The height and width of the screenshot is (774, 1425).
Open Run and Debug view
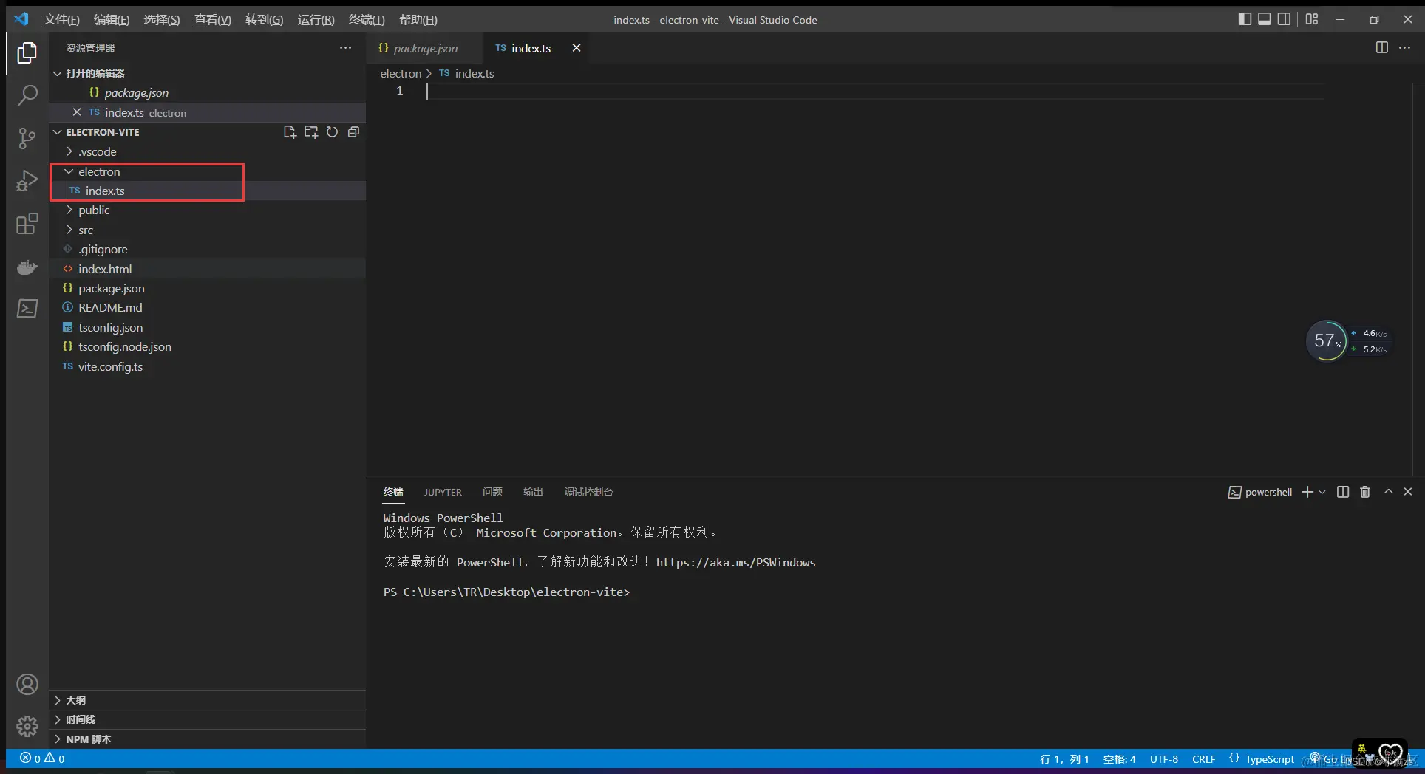27,181
